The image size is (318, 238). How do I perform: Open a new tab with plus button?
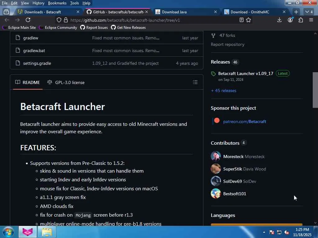tap(296, 12)
